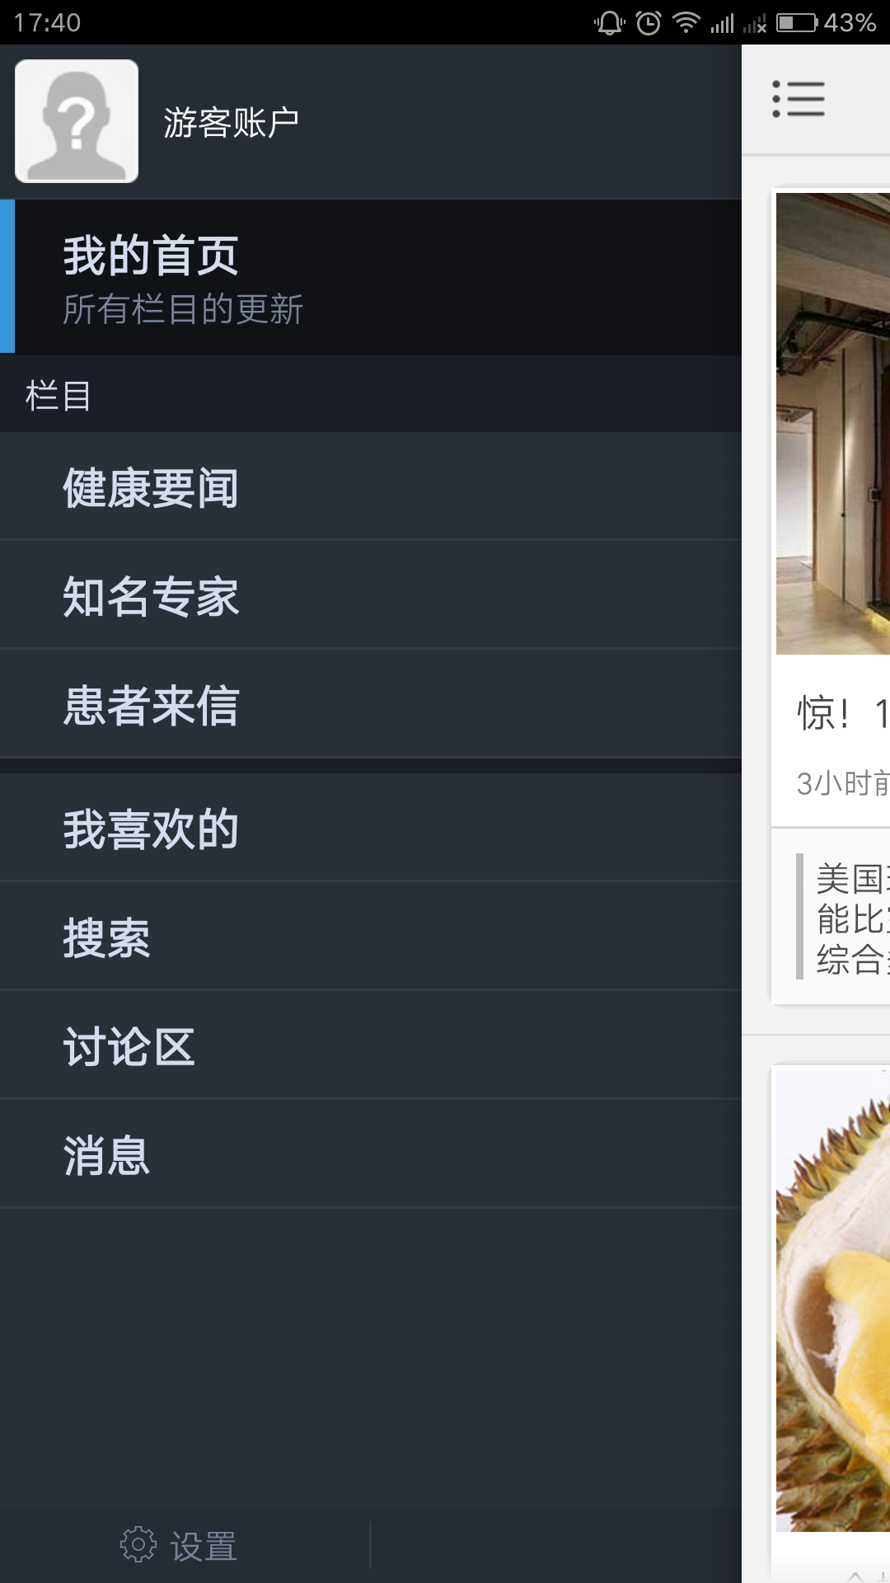Open the 搜索 search page

(371, 937)
